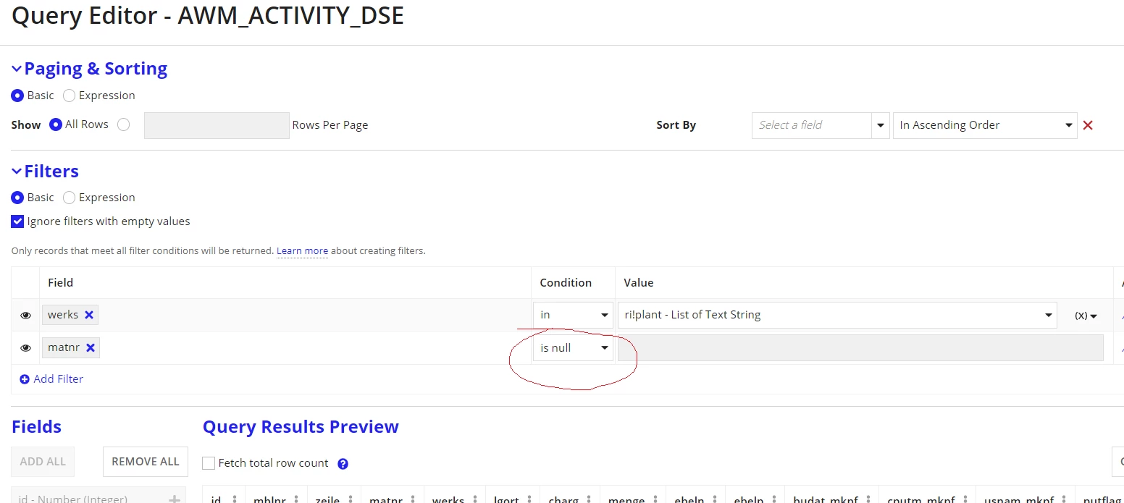Image resolution: width=1124 pixels, height=503 pixels.
Task: Toggle the eye icon on matnr filter row
Action: (x=26, y=348)
